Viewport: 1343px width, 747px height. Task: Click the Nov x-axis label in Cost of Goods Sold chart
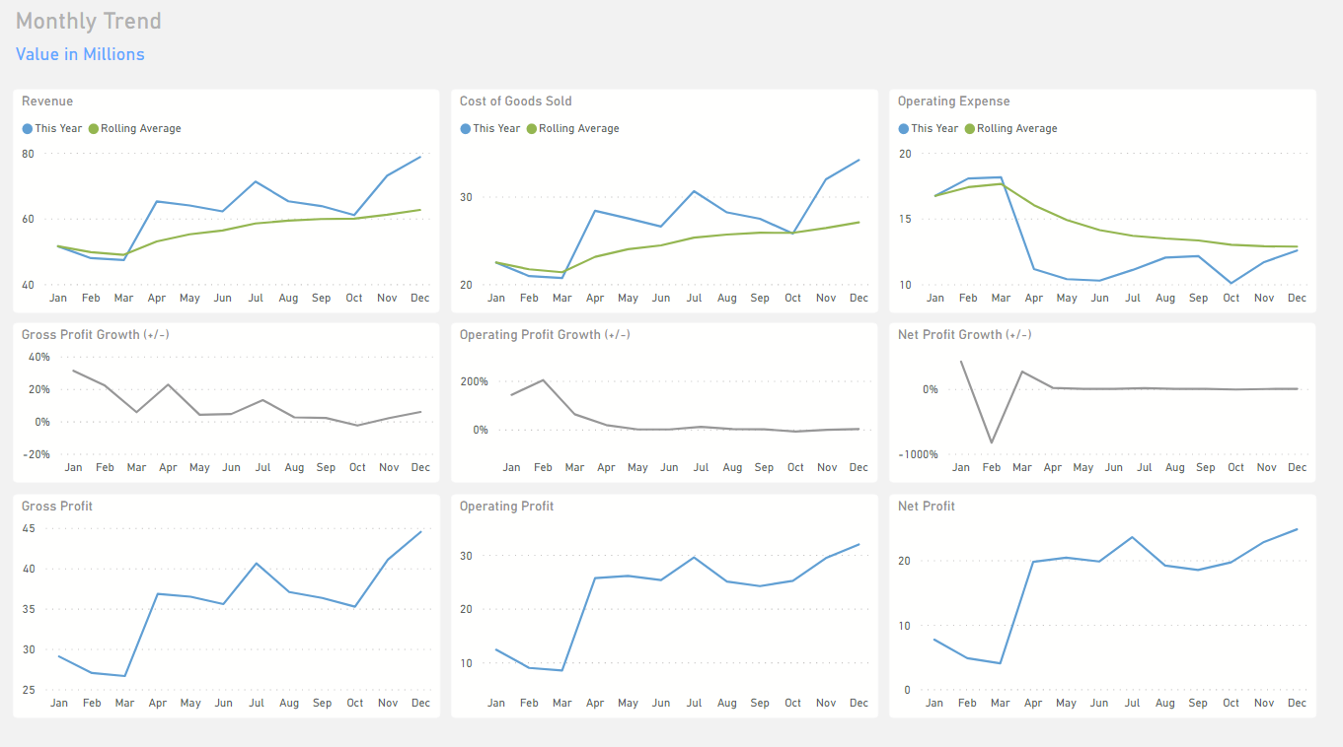point(826,298)
